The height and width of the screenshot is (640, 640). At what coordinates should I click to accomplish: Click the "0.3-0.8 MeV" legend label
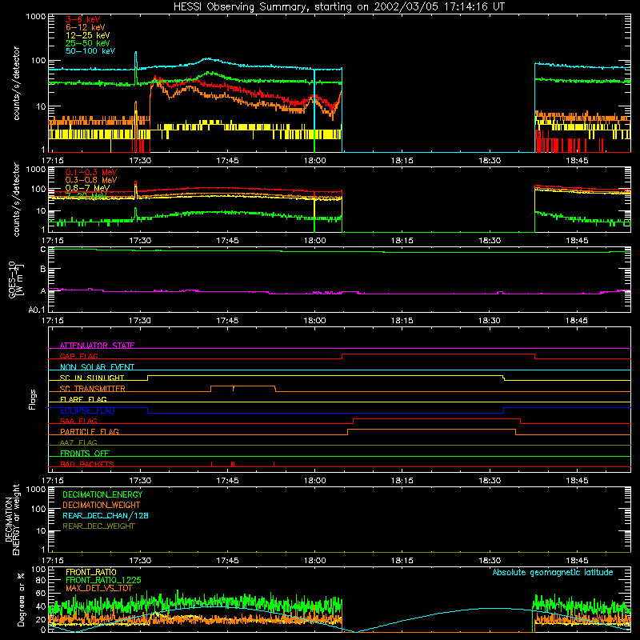click(91, 180)
